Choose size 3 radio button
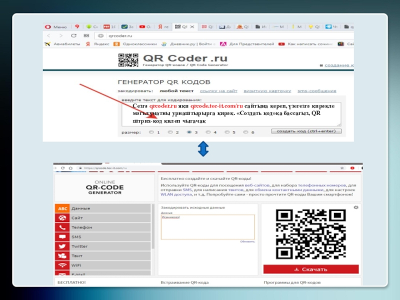The width and height of the screenshot is (400, 300). [189, 132]
